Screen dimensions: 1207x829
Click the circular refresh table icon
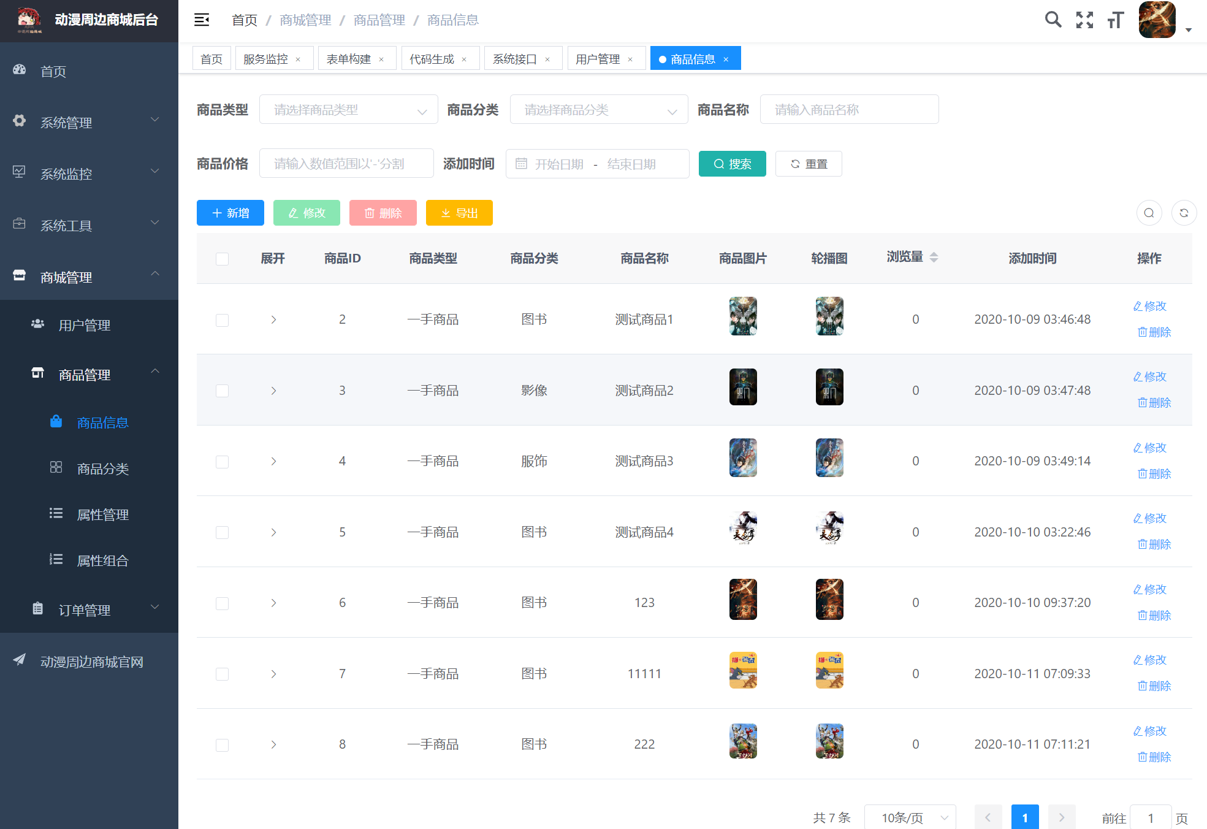[x=1184, y=213]
